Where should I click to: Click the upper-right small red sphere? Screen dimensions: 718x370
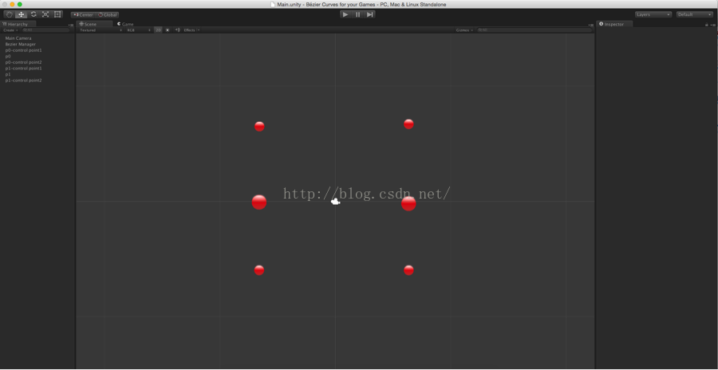(x=408, y=124)
